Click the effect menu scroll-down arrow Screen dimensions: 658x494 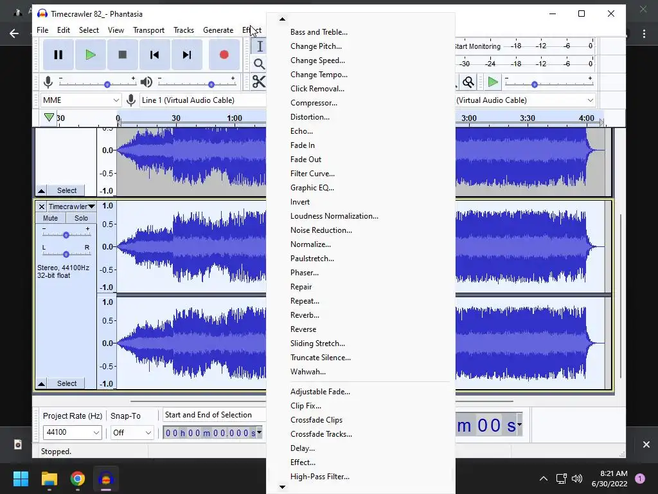pyautogui.click(x=283, y=488)
